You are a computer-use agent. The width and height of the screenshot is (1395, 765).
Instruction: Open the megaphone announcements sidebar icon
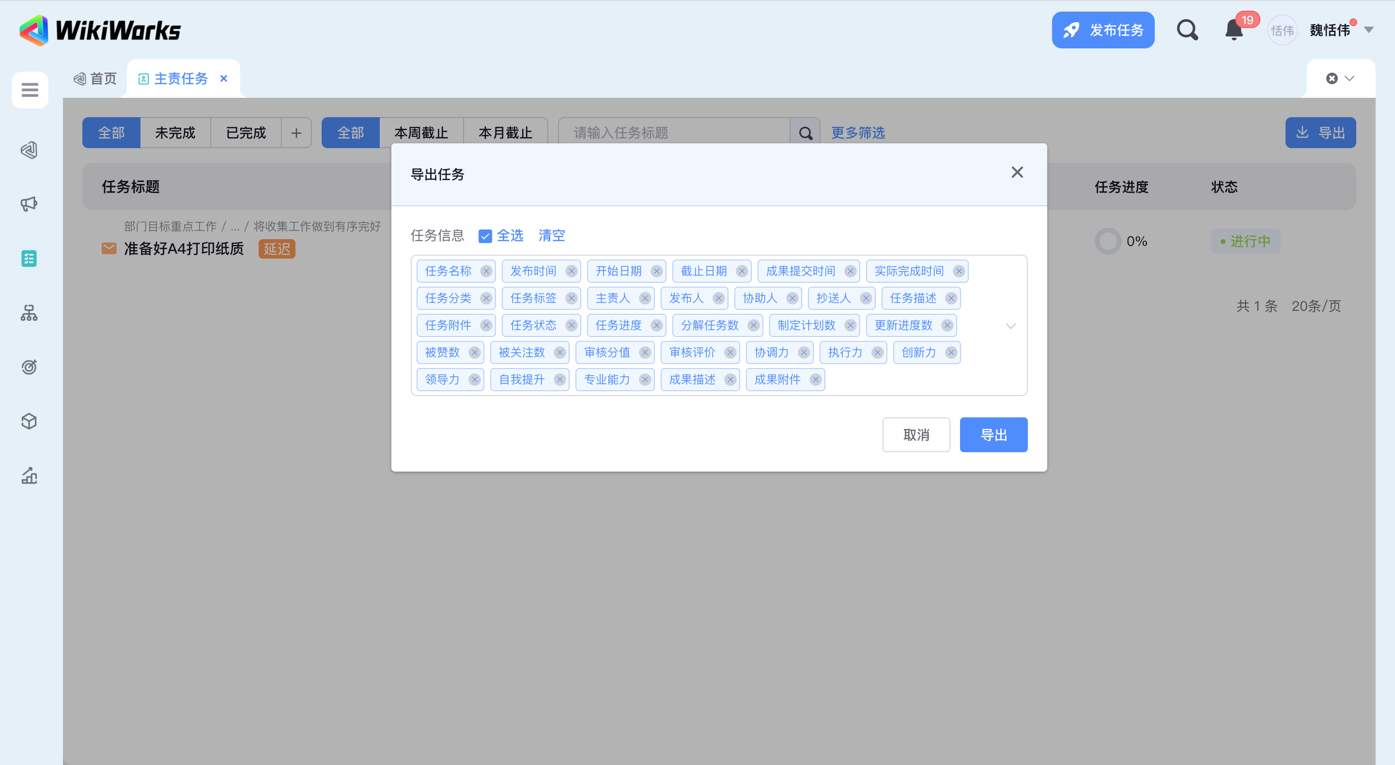click(x=29, y=204)
